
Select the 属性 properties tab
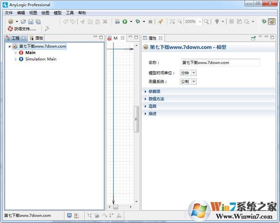tap(153, 38)
